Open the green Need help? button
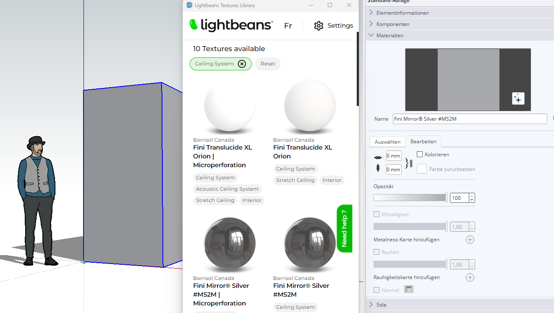The image size is (554, 313). point(345,228)
